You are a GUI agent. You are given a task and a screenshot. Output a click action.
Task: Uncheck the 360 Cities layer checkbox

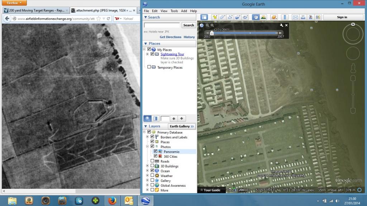click(x=156, y=156)
